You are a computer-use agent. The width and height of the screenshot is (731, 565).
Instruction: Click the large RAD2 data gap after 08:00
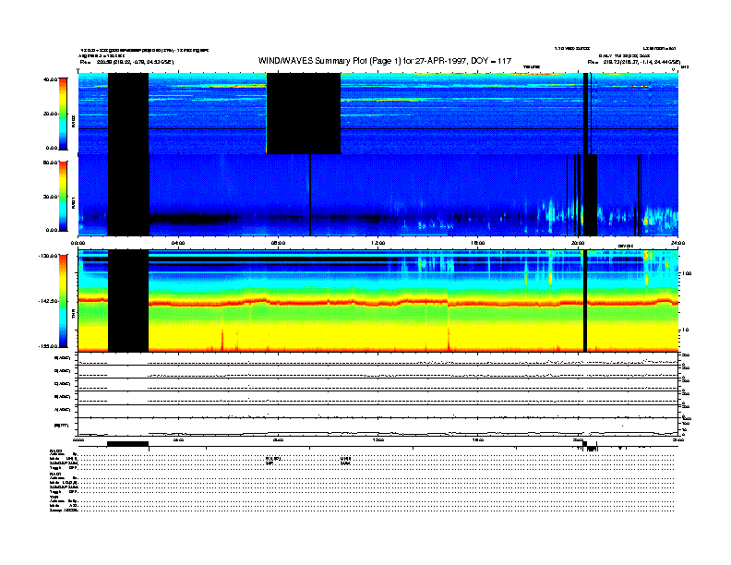304,114
